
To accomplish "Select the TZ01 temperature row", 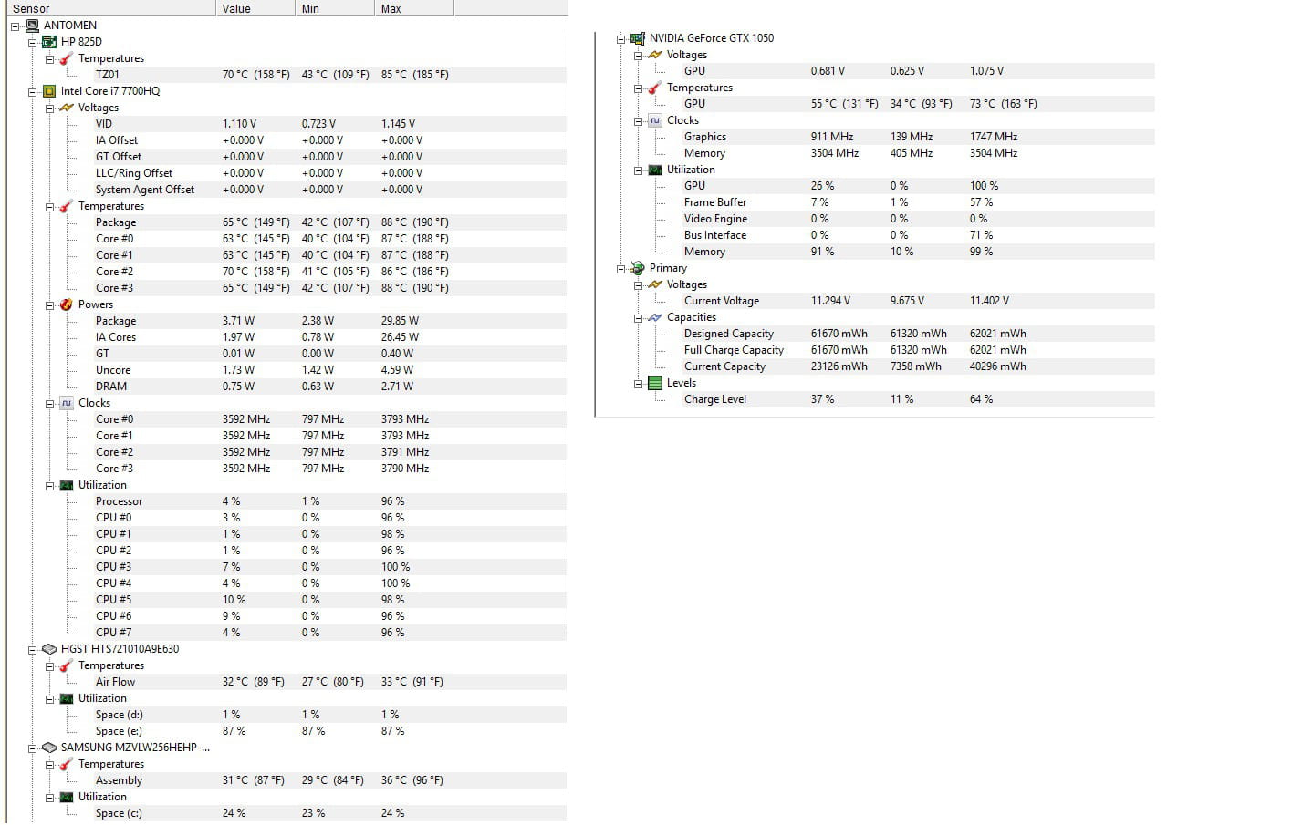I will click(x=108, y=75).
